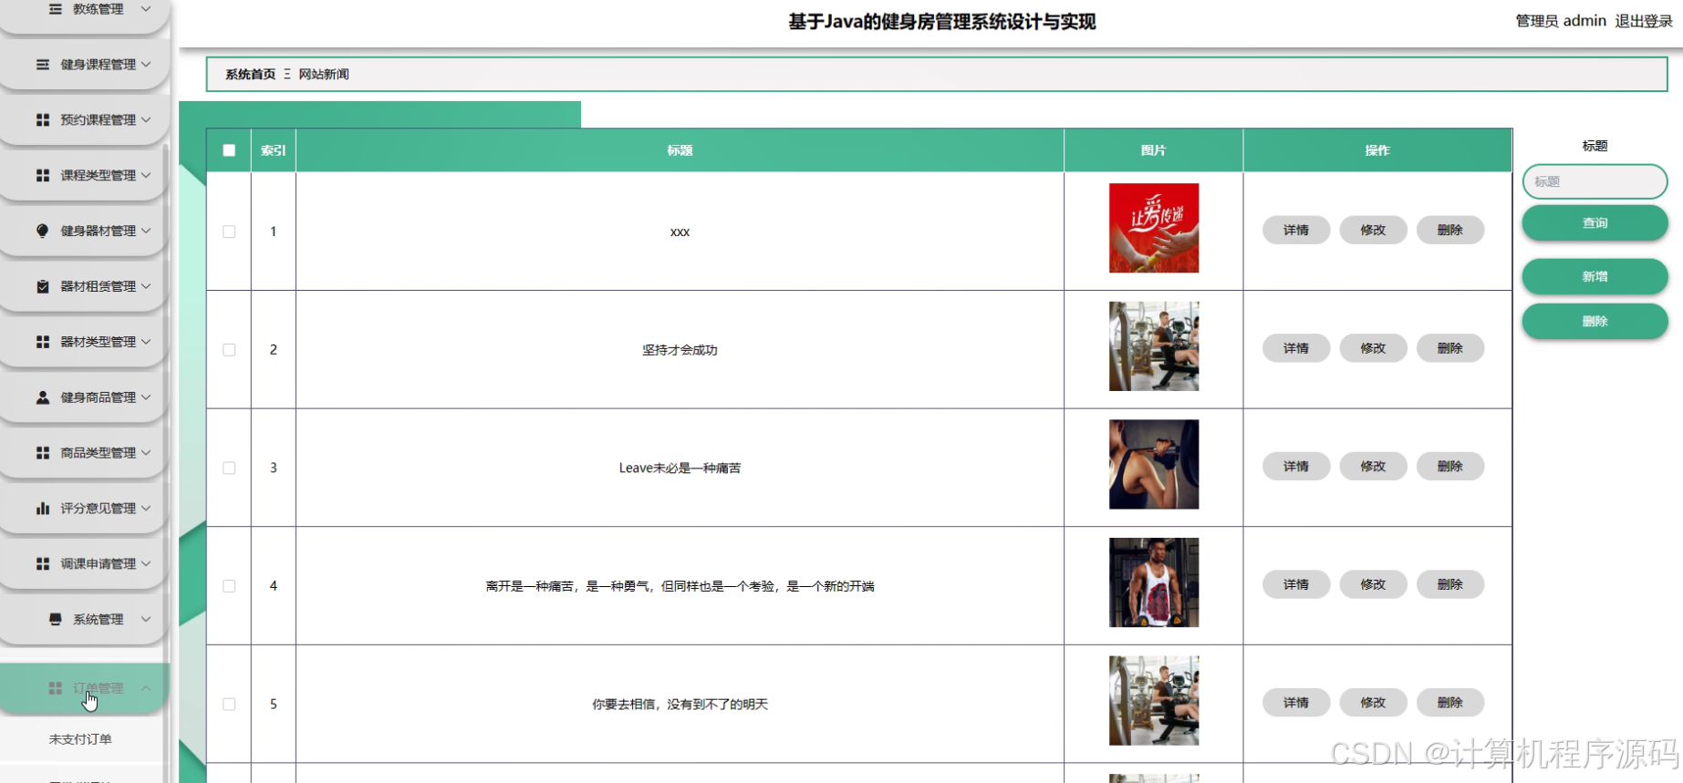Viewport: 1683px width, 783px height.
Task: Expand the 器材类型管理 chevron
Action: click(x=146, y=342)
